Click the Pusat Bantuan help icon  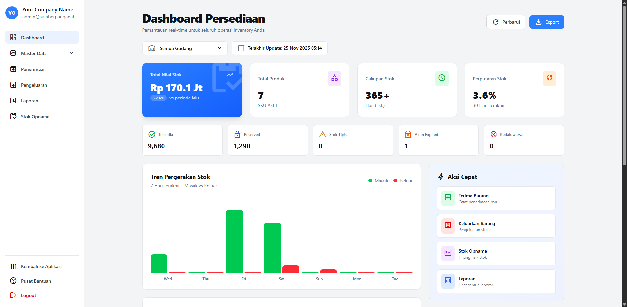point(13,281)
